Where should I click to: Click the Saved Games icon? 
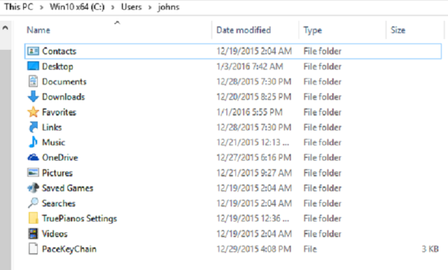pos(33,188)
